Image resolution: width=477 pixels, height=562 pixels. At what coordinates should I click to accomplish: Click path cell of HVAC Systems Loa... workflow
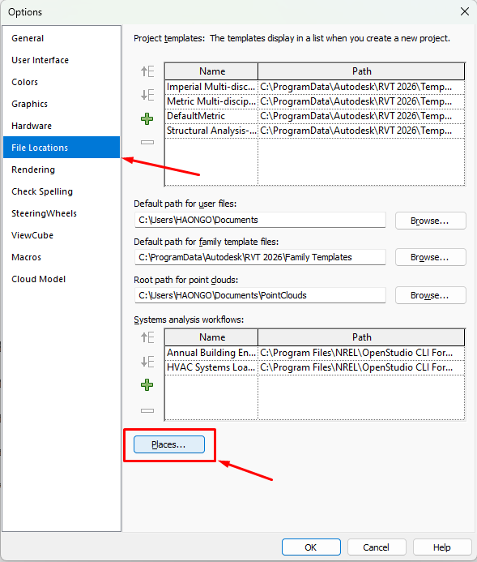361,367
